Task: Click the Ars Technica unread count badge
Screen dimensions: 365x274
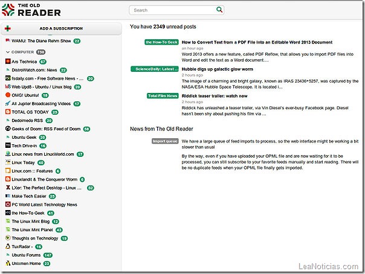Action: coord(43,62)
